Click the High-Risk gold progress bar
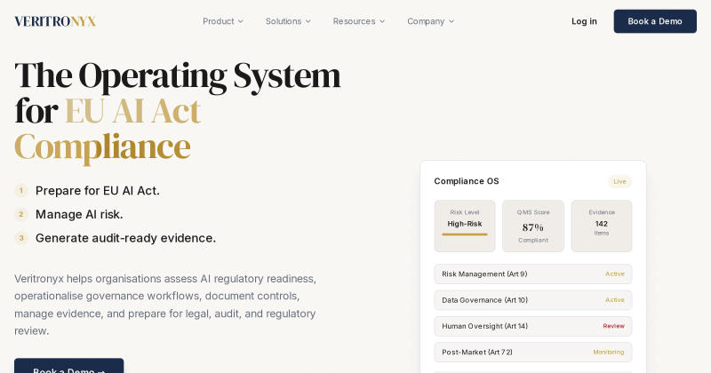 pyautogui.click(x=465, y=234)
